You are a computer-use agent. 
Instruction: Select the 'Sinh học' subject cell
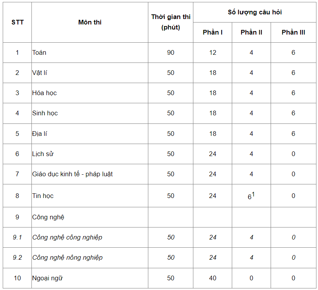[x=90, y=113]
